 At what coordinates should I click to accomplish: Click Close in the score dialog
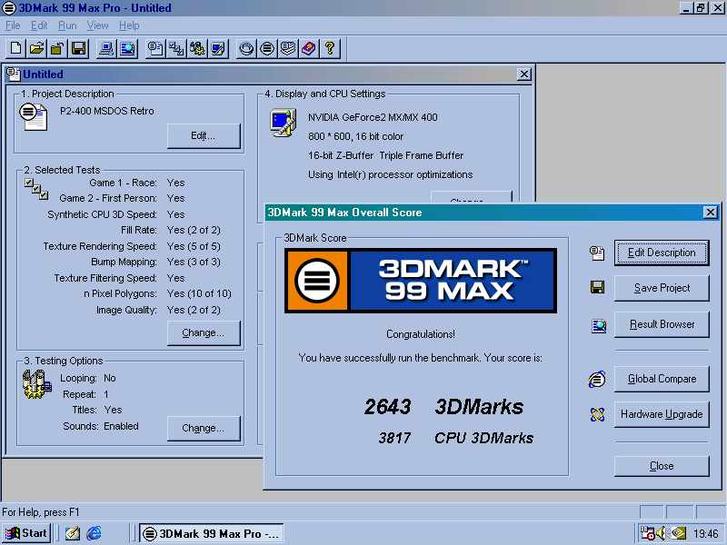coord(662,466)
